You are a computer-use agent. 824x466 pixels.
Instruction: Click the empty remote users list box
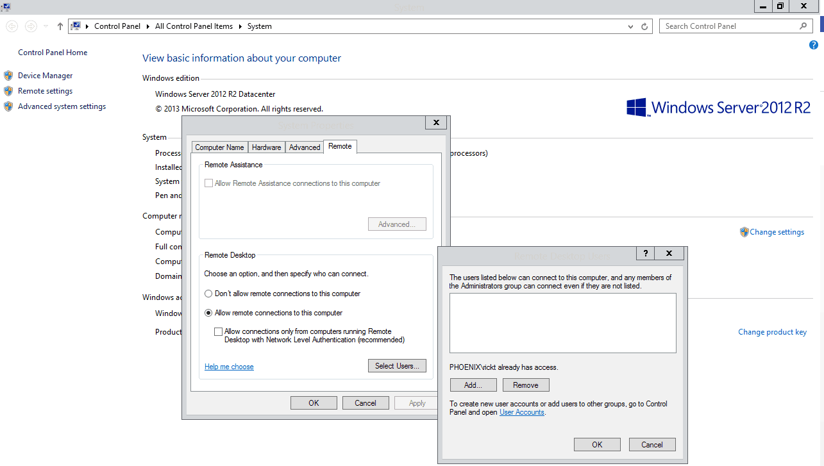point(562,323)
